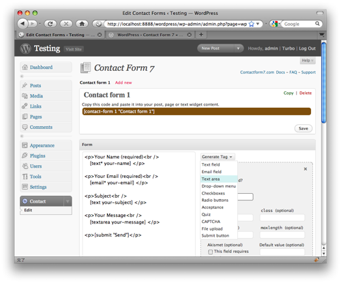The height and width of the screenshot is (283, 341).
Task: Click the vertical page scrollbar thumb
Action: coord(324,83)
